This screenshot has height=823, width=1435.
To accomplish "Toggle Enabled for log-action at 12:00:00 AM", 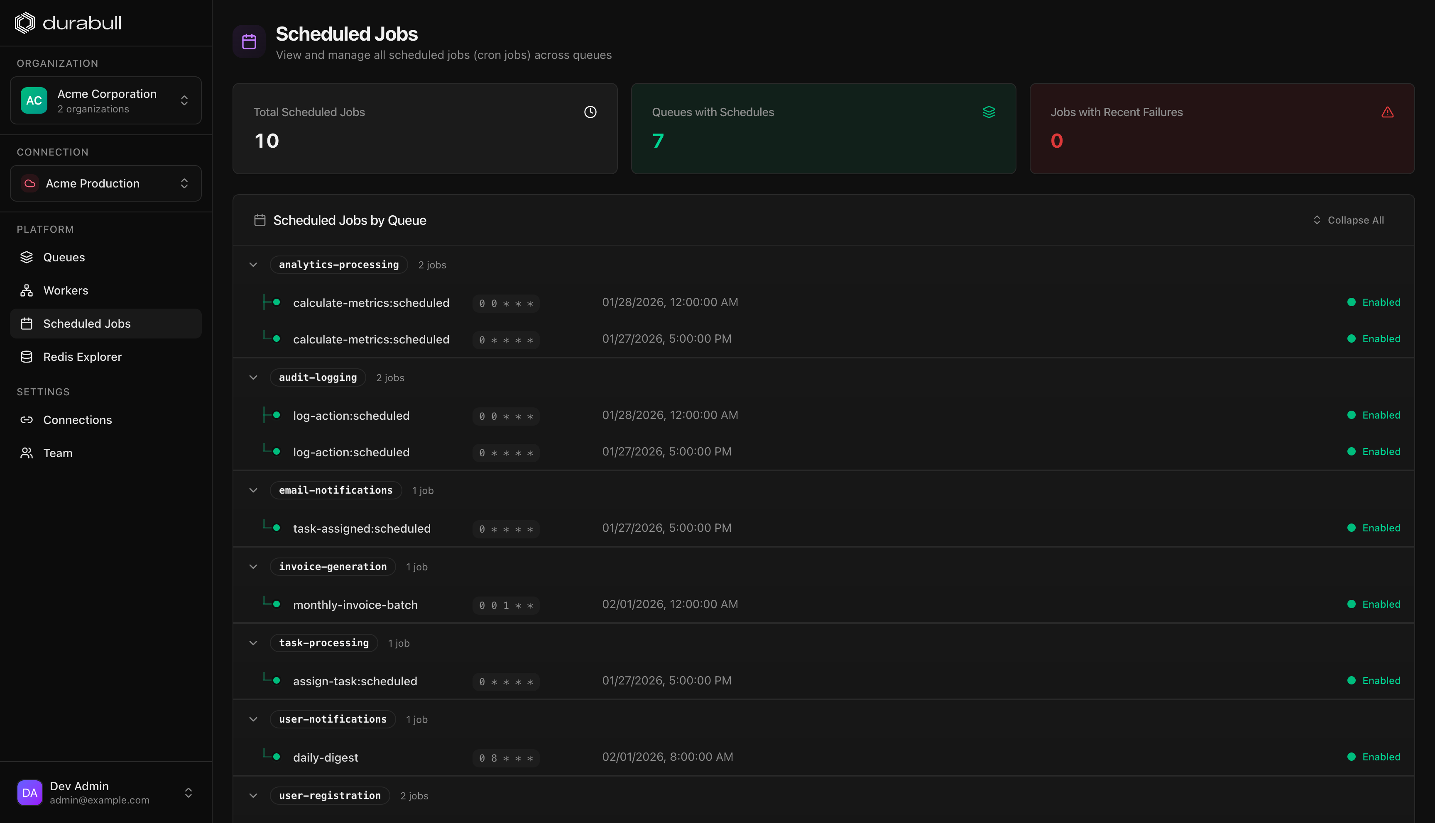I will [1374, 416].
